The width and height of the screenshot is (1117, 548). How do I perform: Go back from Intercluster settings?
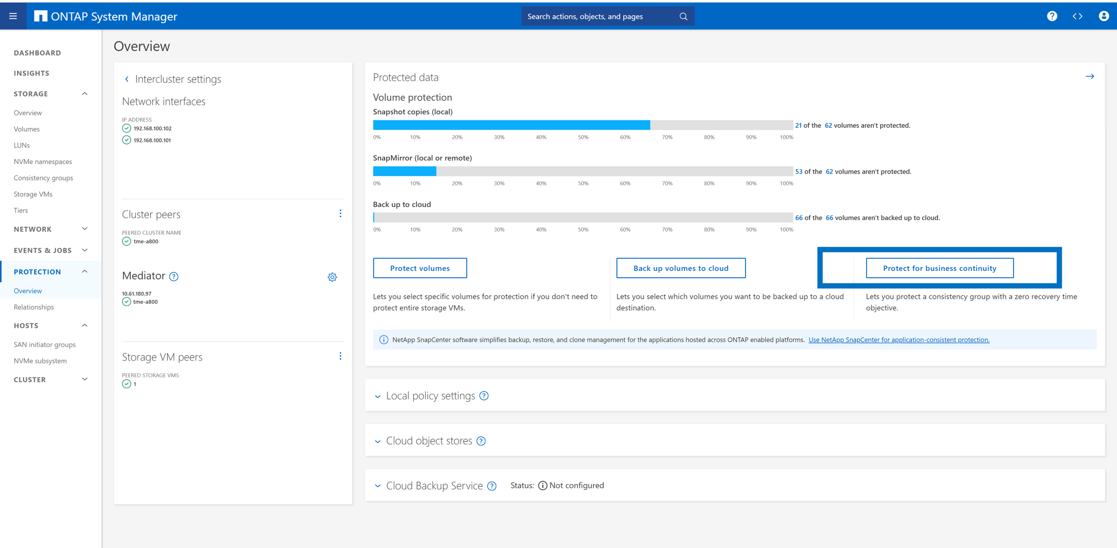127,79
